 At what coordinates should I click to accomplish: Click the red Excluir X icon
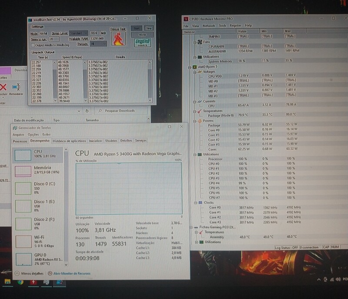[x=3, y=87]
